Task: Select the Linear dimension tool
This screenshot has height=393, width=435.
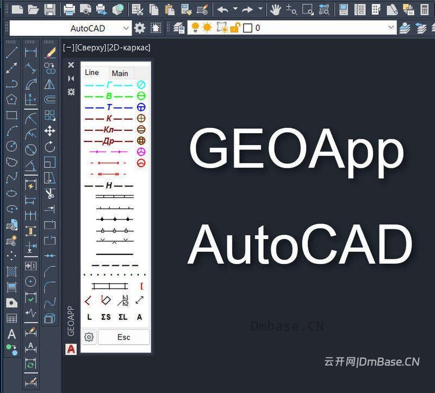Action: pyautogui.click(x=30, y=52)
